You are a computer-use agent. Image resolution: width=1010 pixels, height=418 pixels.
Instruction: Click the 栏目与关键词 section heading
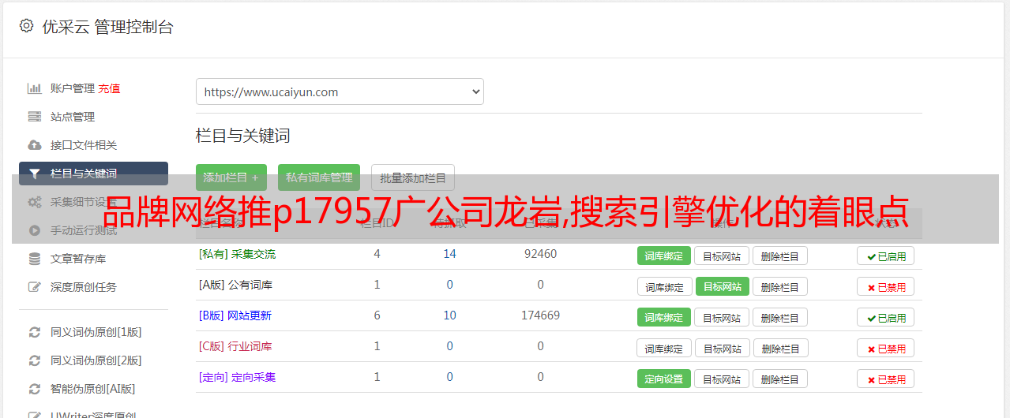(x=243, y=136)
